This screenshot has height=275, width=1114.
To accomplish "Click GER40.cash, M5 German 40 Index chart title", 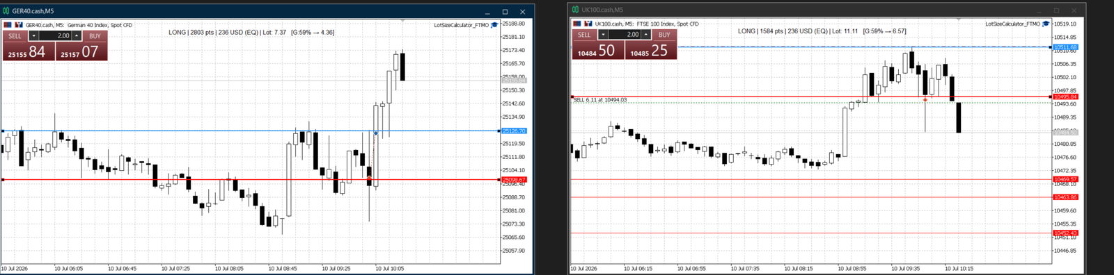I will (x=79, y=25).
